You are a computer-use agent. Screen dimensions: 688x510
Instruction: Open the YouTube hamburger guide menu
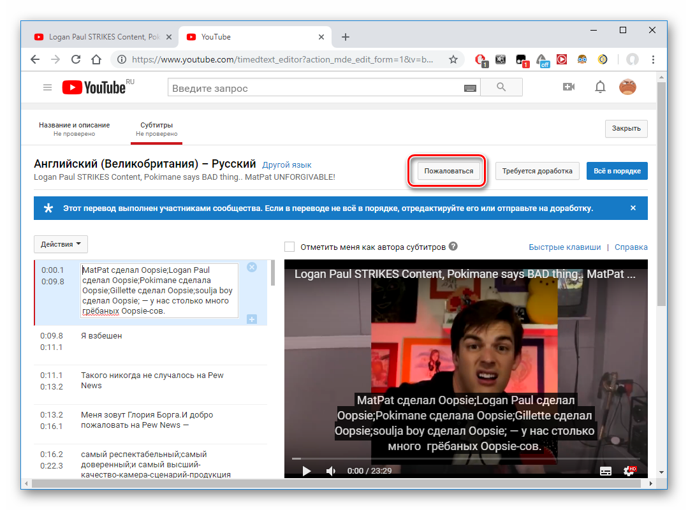47,87
